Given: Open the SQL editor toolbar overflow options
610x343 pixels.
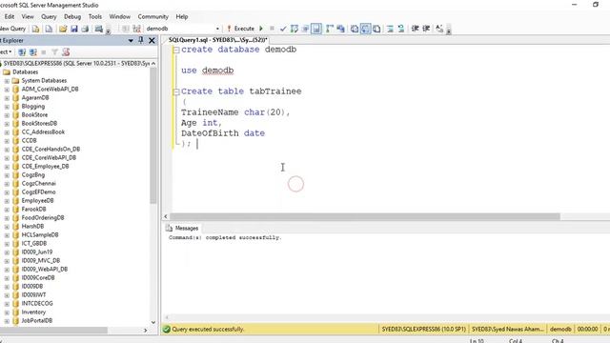Looking at the screenshot, I should click(x=449, y=30).
